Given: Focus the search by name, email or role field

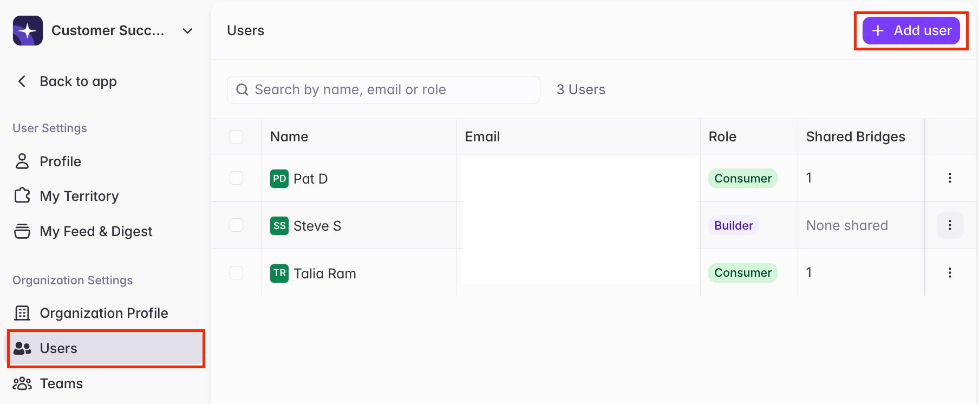Looking at the screenshot, I should (x=383, y=89).
